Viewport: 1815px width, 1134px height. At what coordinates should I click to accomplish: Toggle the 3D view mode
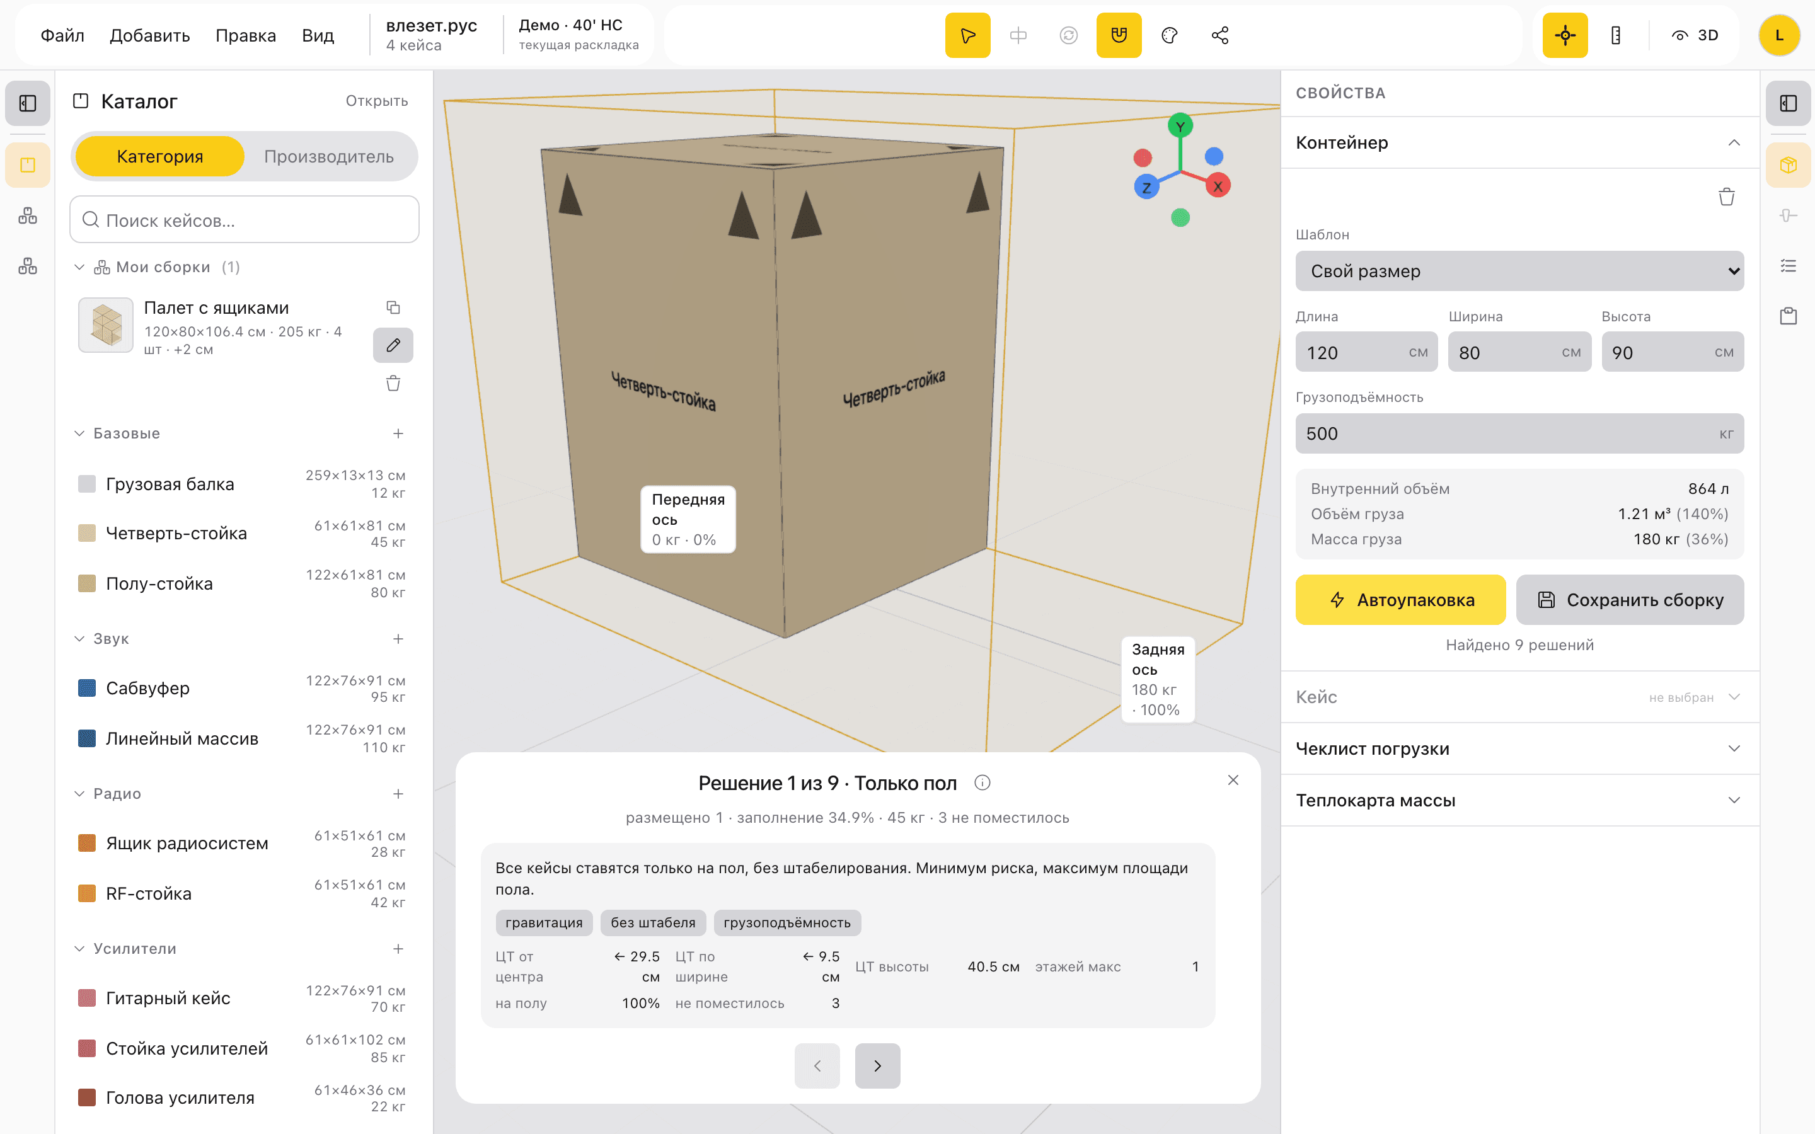tap(1695, 35)
